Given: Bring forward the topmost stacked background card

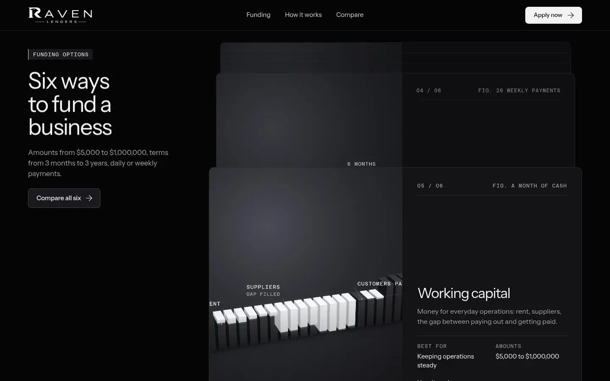Looking at the screenshot, I should pyautogui.click(x=395, y=58).
